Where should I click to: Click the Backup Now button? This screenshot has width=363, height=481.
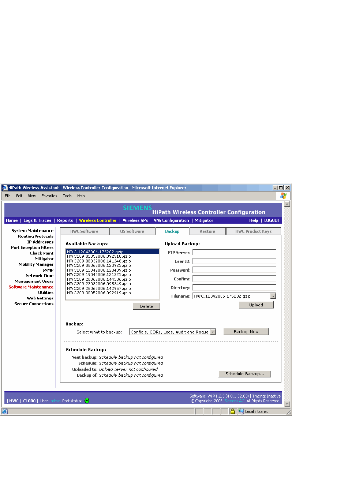(246, 332)
